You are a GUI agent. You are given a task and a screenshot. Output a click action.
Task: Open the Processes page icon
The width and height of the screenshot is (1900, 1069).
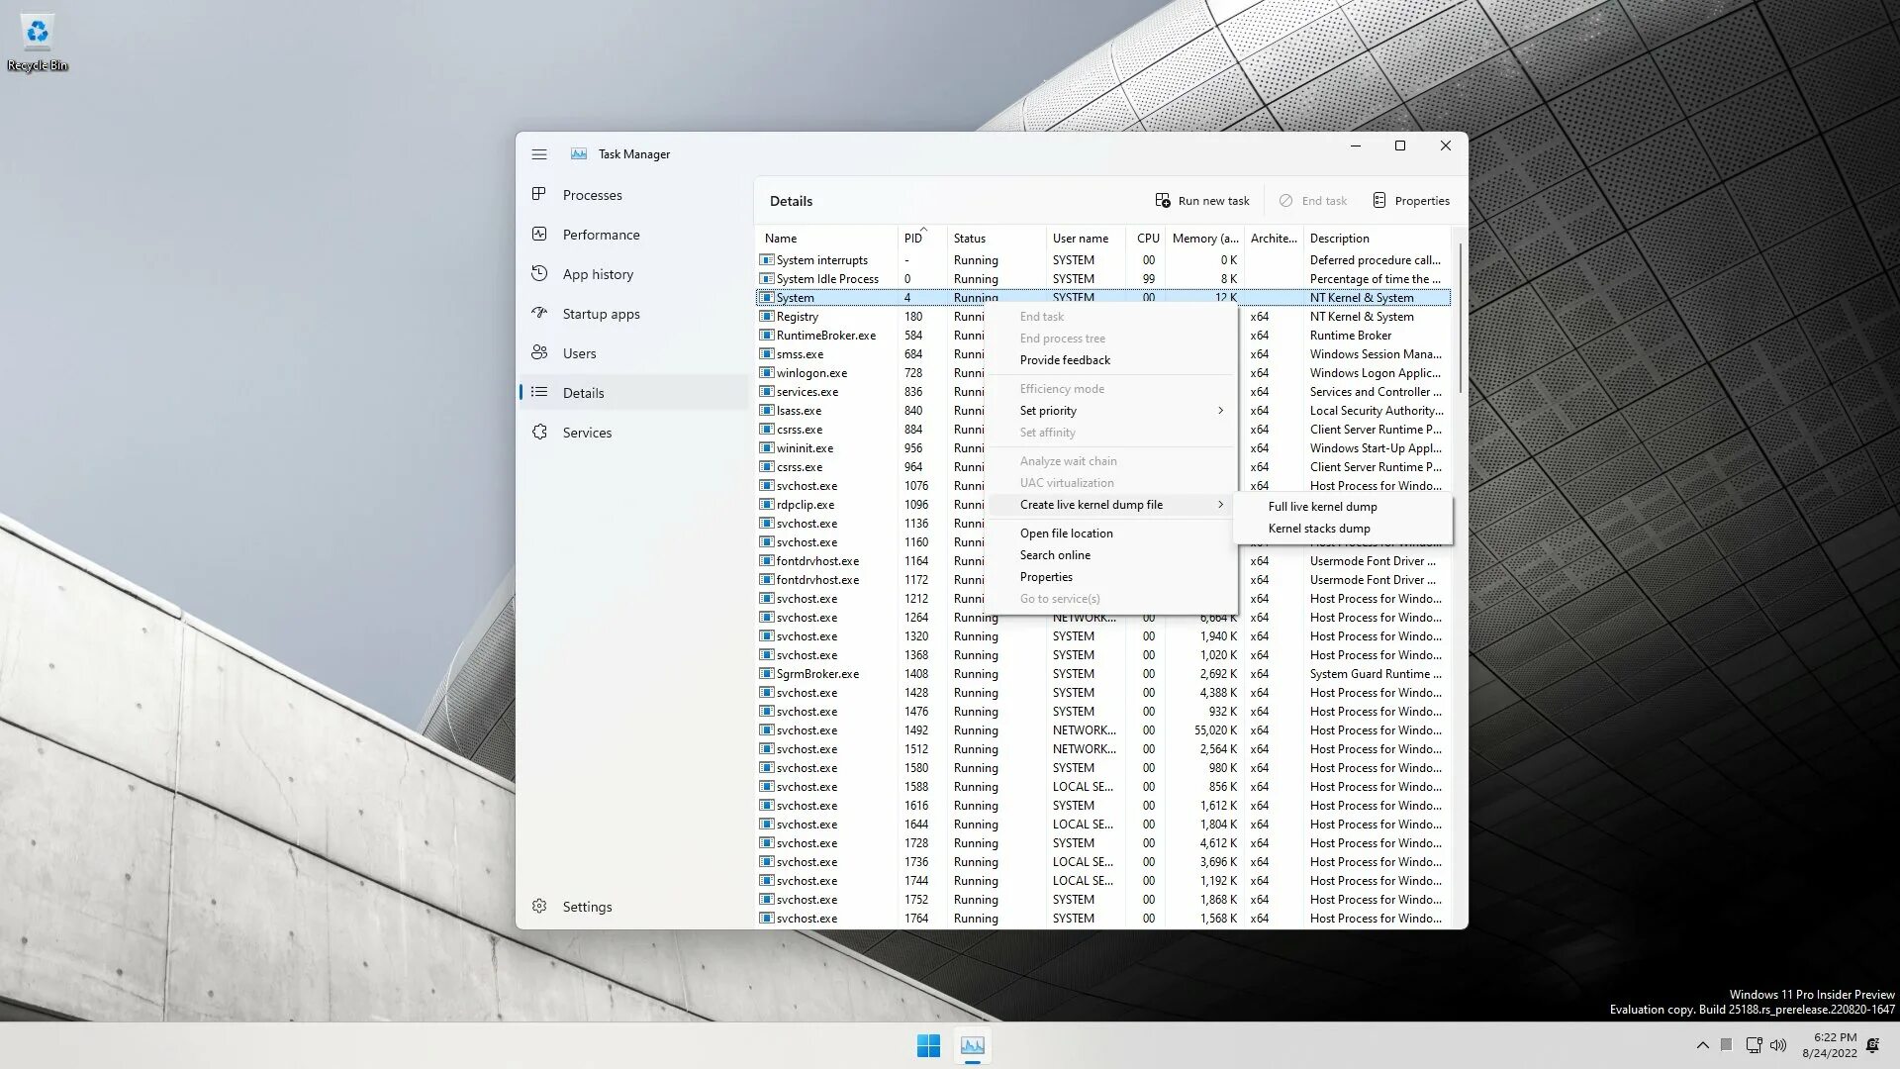pos(539,195)
